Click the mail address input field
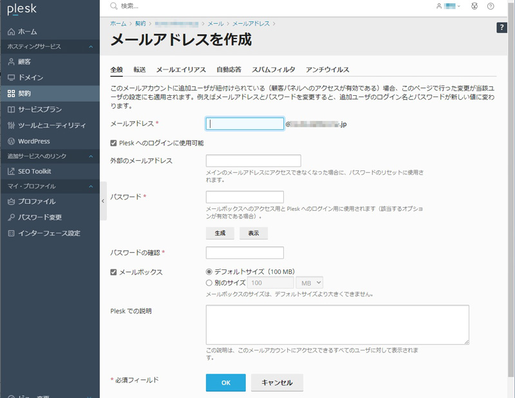This screenshot has height=398, width=515. [x=245, y=124]
